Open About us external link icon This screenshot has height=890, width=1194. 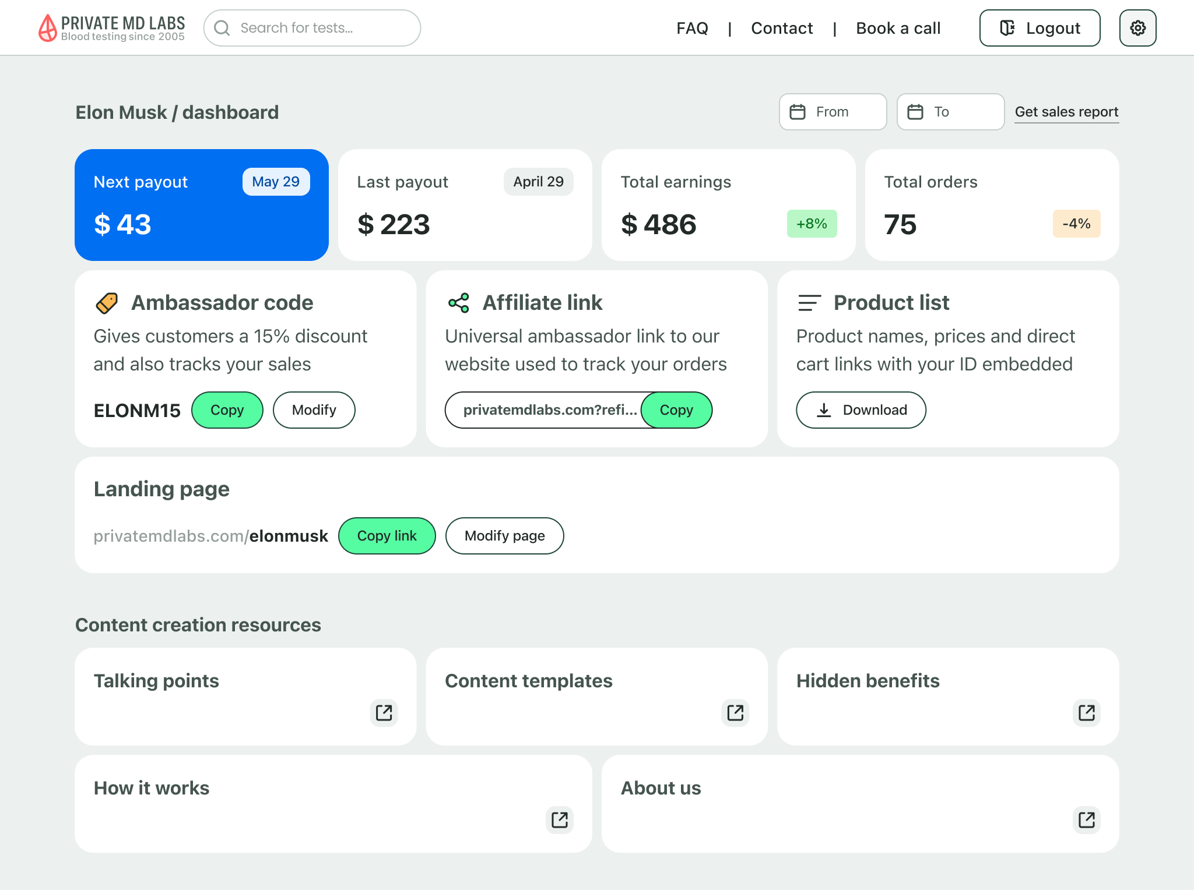coord(1086,820)
